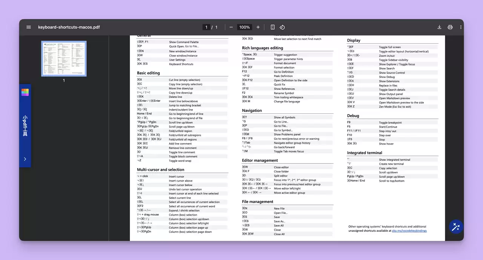Open the aka.ms/vscodekeybindings link
The height and width of the screenshot is (260, 483).
pyautogui.click(x=409, y=231)
